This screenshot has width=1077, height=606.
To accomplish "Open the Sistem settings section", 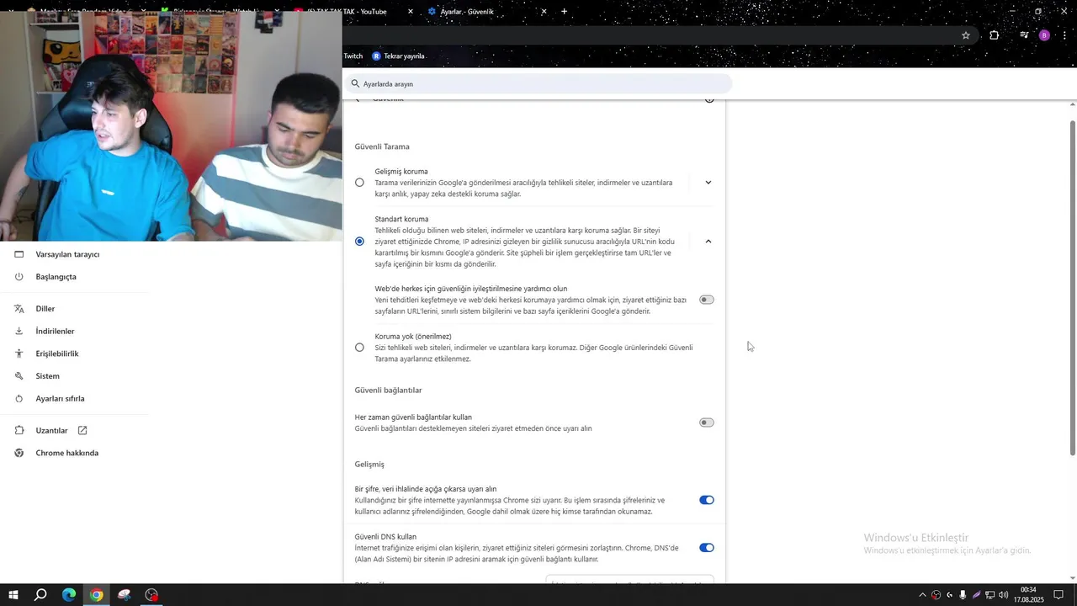I will 47,376.
